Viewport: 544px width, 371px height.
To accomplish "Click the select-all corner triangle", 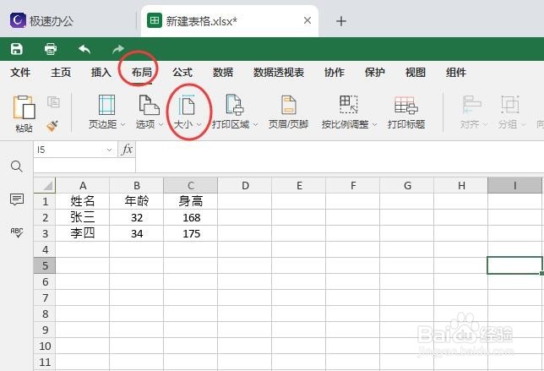I will click(47, 186).
